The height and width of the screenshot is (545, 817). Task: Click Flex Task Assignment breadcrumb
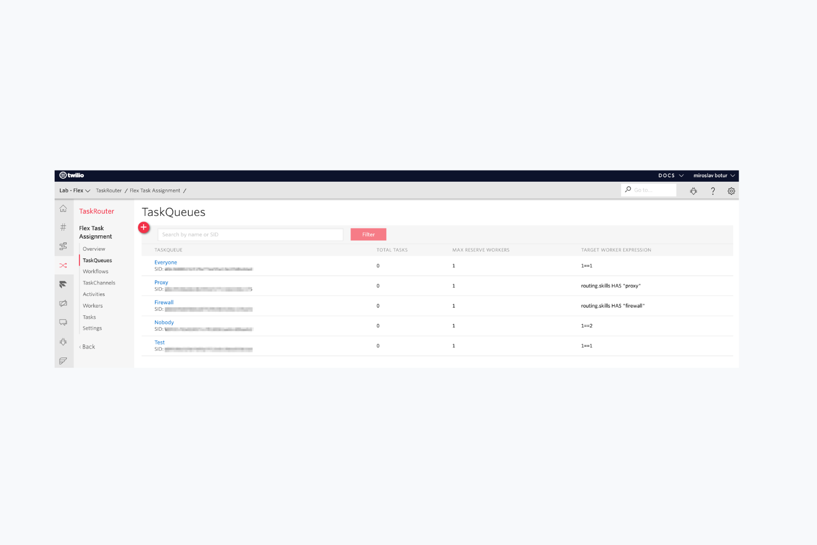coord(155,191)
